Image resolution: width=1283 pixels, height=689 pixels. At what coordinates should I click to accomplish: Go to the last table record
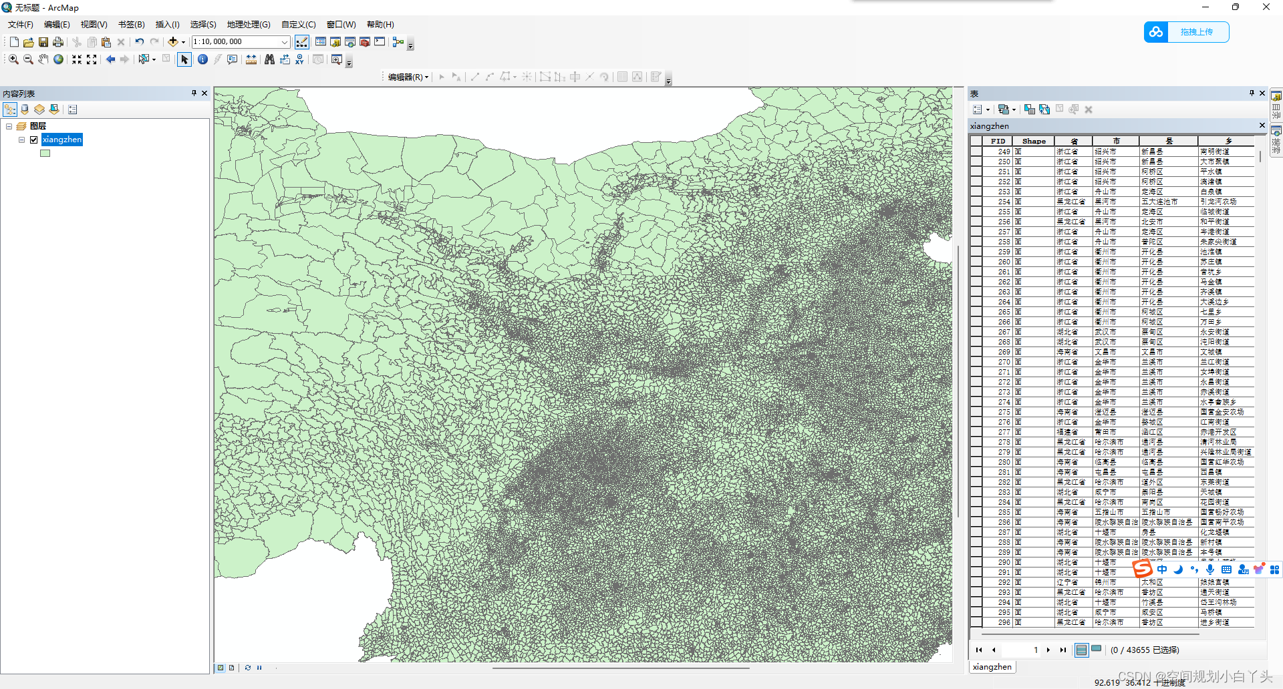(x=1062, y=650)
